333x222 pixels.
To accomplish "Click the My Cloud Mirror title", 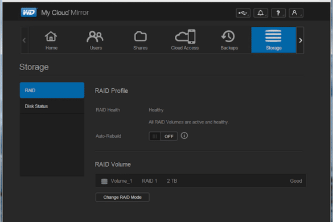I will pyautogui.click(x=65, y=13).
